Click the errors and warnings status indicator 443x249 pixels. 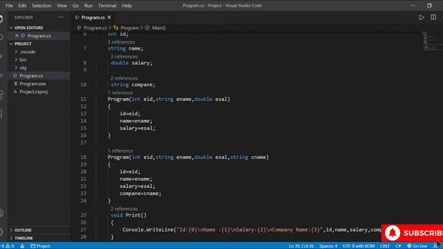click(7, 246)
